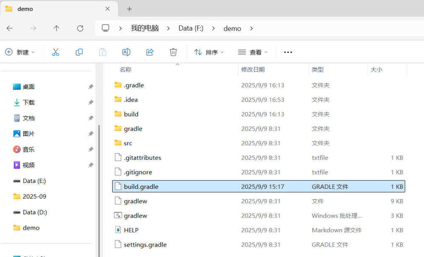Navigate back using the back arrow

pyautogui.click(x=10, y=28)
